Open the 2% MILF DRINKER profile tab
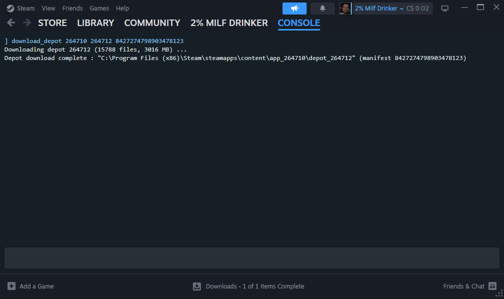The width and height of the screenshot is (504, 299). pyautogui.click(x=229, y=23)
